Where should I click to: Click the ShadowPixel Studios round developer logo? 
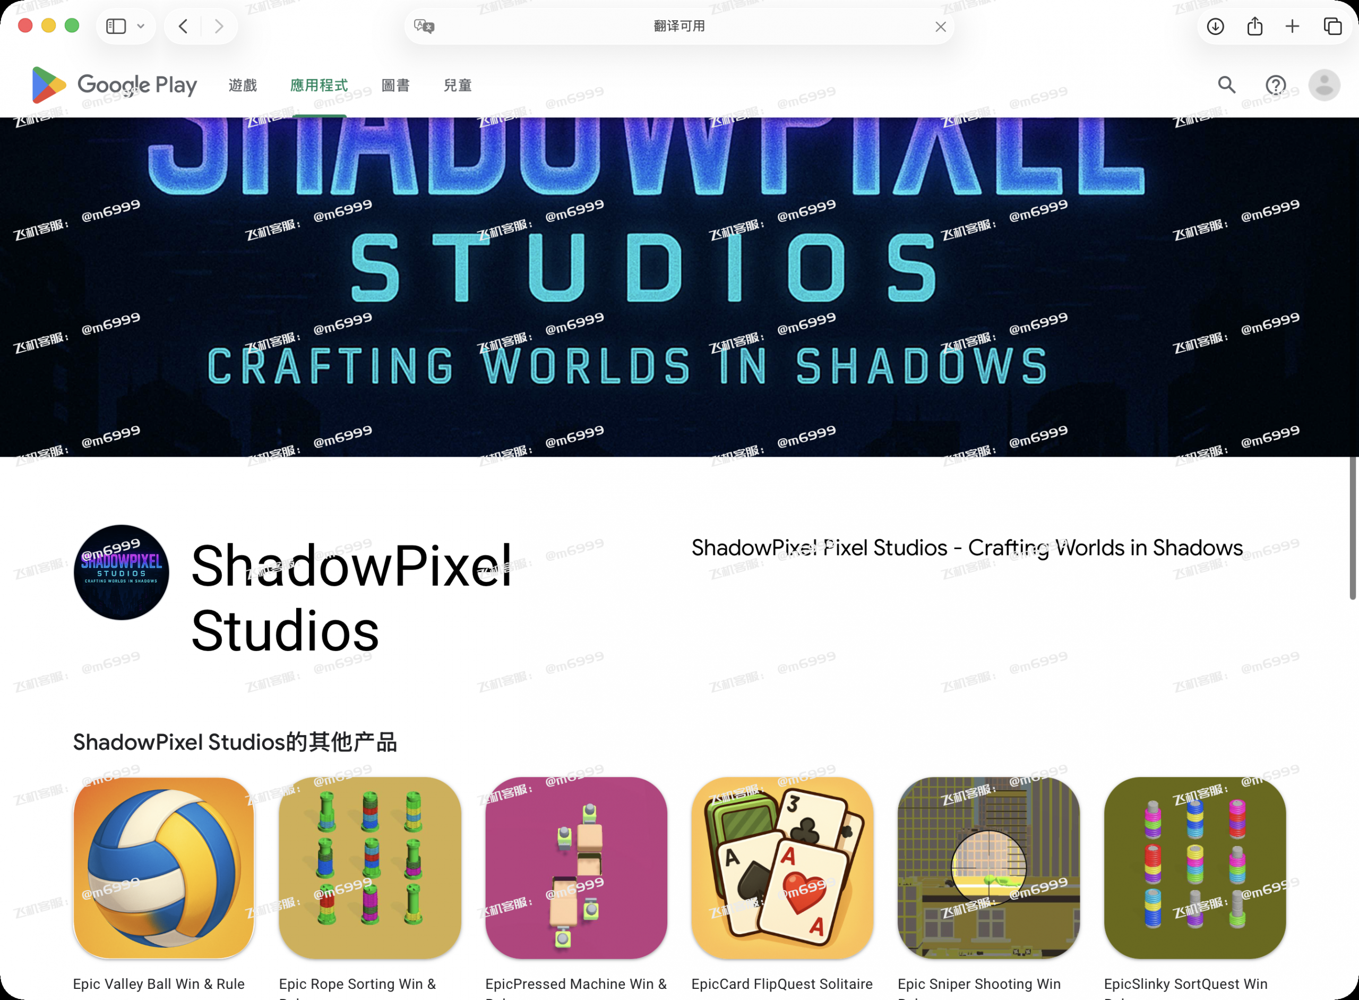coord(121,572)
